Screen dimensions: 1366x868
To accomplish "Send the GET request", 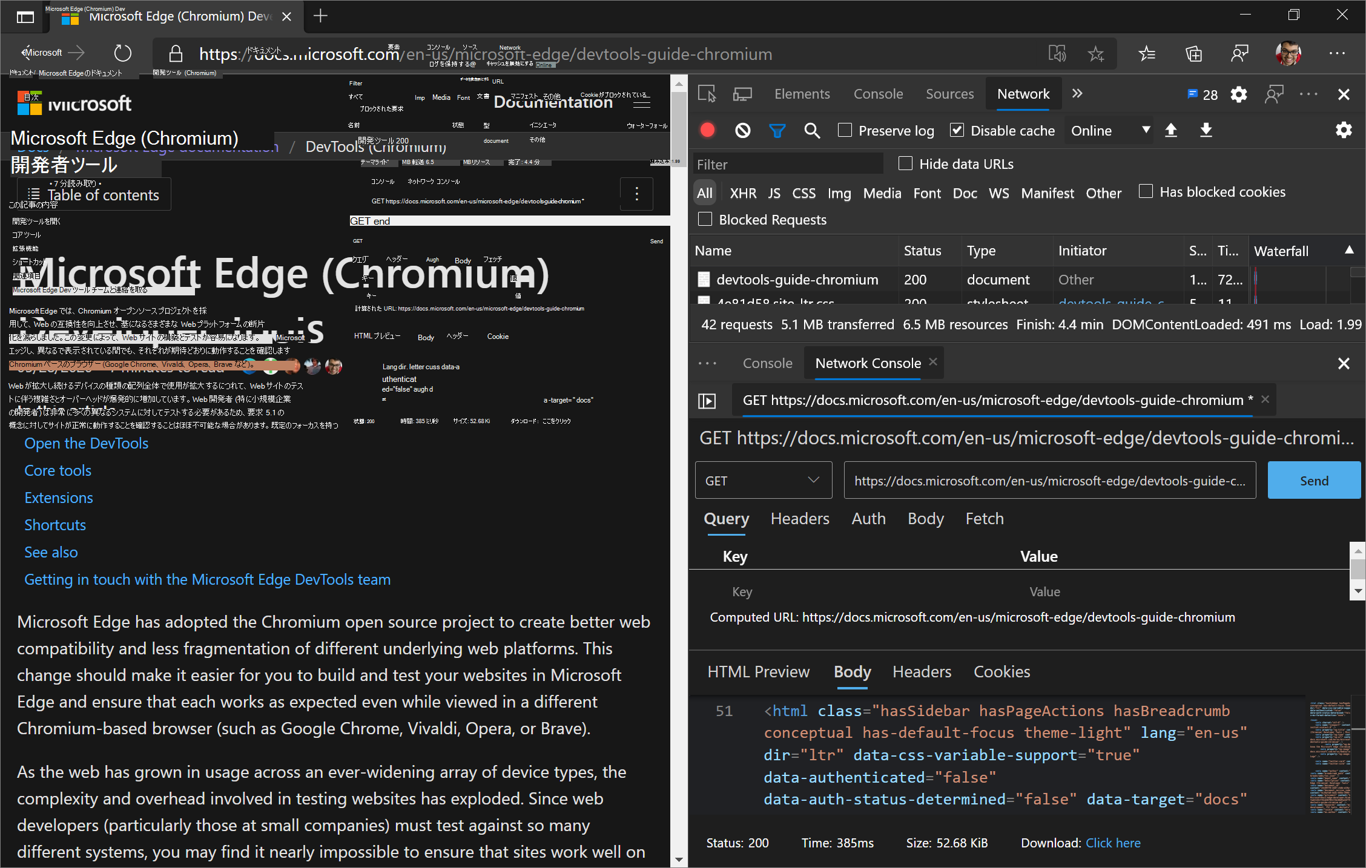I will [x=1314, y=480].
